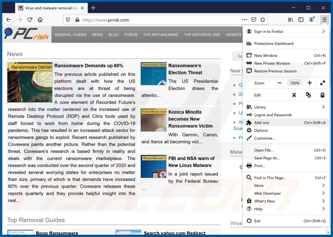Choose Open File... entry
333x237 pixels.
[286, 150]
